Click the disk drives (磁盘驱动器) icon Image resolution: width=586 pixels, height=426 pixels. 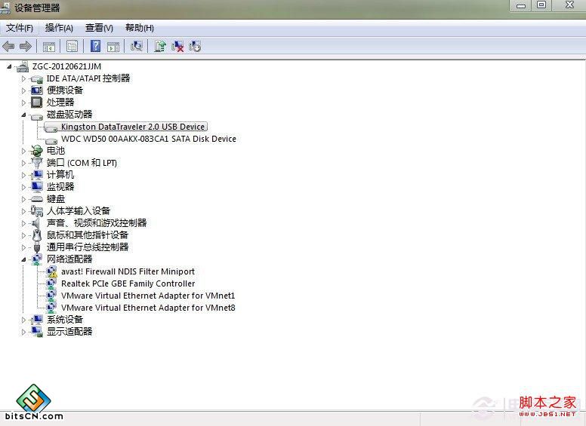(x=36, y=116)
